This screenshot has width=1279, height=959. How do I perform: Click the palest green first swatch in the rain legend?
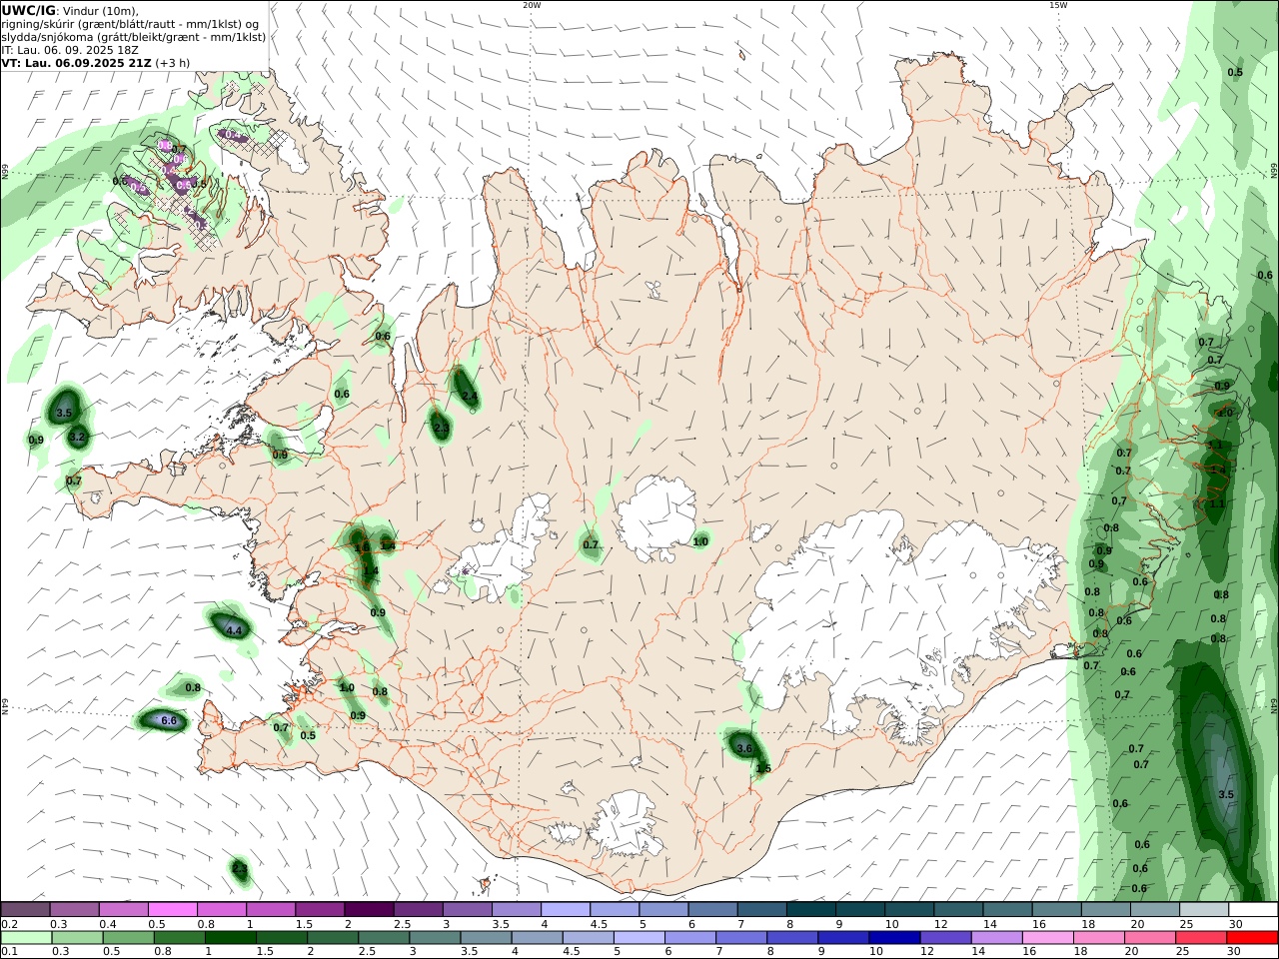tap(26, 938)
